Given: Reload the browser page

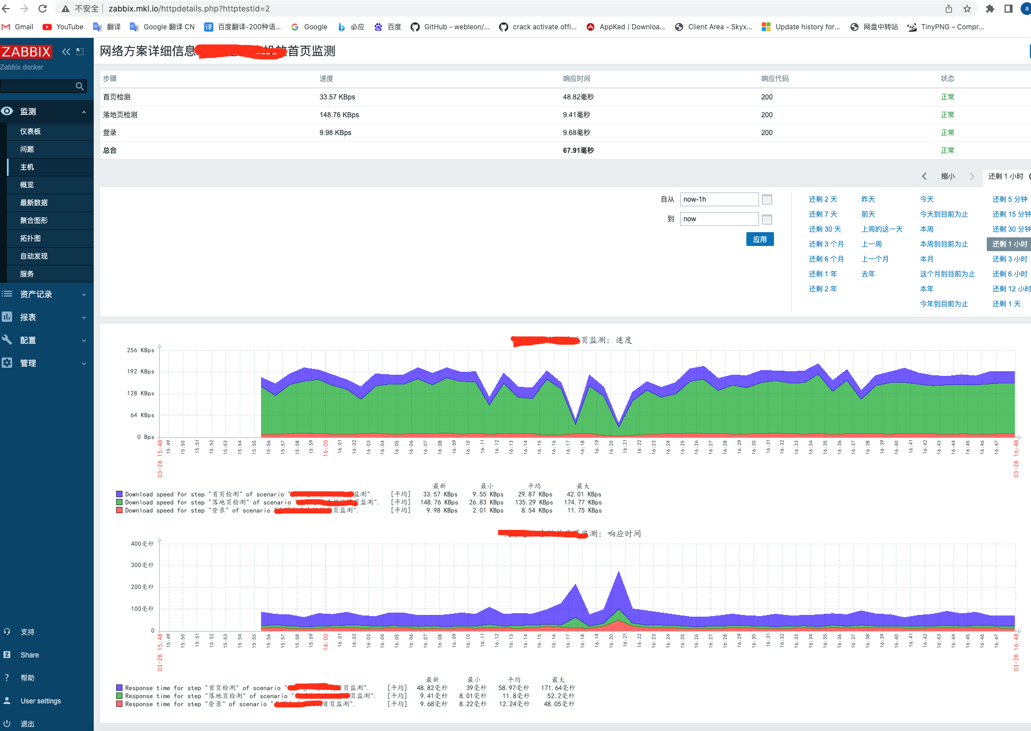Looking at the screenshot, I should click(x=43, y=9).
